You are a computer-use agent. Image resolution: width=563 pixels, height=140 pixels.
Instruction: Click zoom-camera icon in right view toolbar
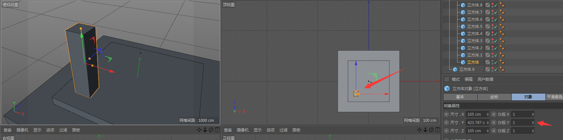[205, 130]
